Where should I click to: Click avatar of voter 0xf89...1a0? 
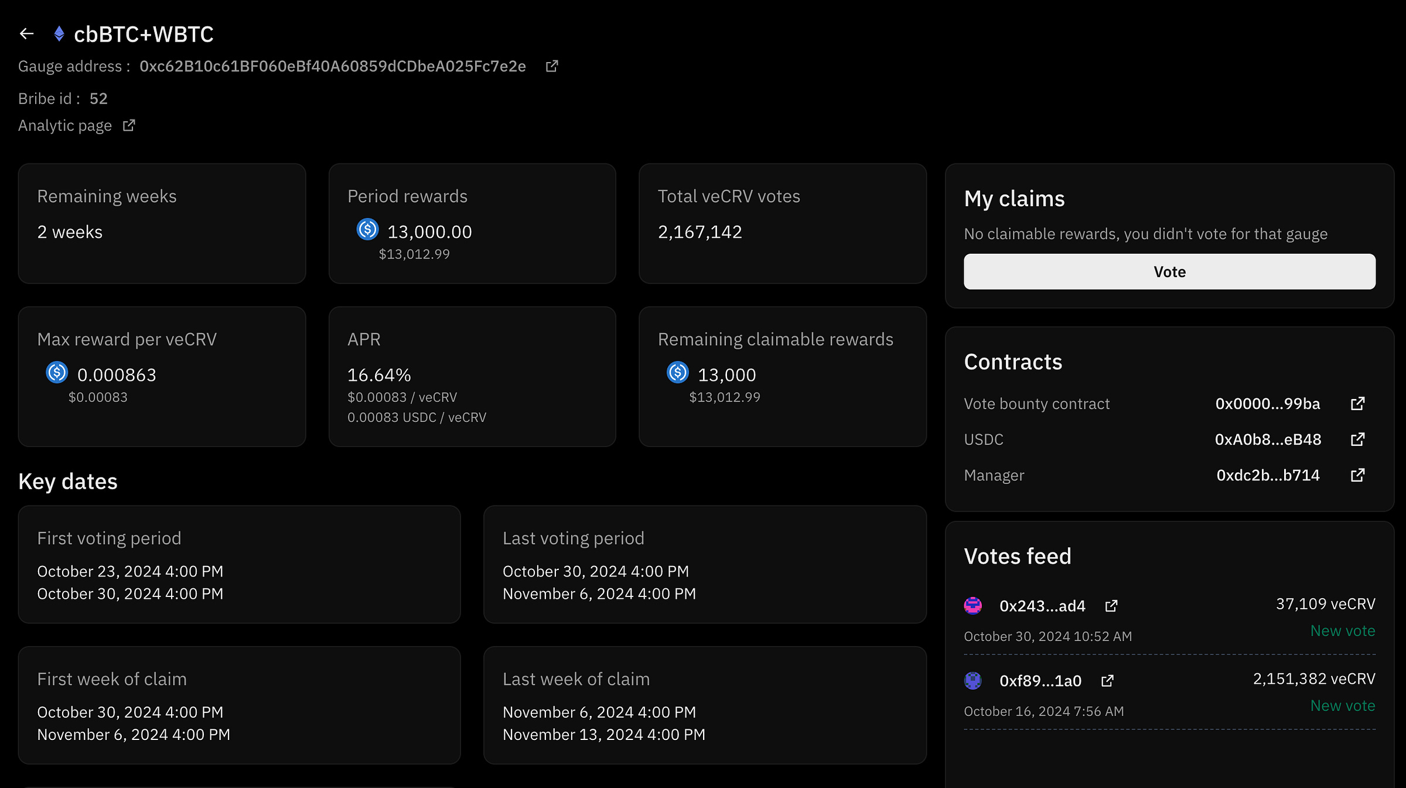pyautogui.click(x=973, y=681)
